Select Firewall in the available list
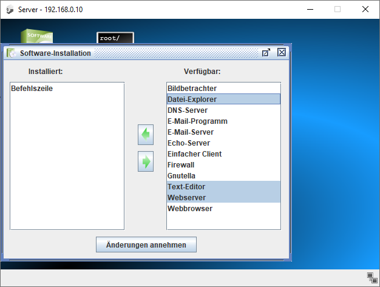Viewport: 380px width, 287px height. click(223, 165)
